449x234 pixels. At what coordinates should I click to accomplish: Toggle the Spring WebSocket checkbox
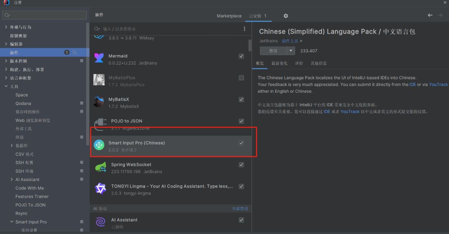point(241,165)
